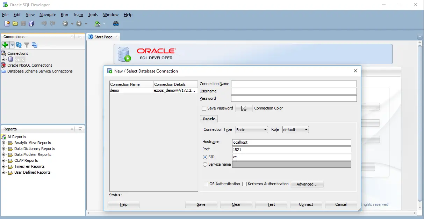Click the Oracle NoSQL Connections icon
Viewport: 424px width, 219px height.
[3, 65]
